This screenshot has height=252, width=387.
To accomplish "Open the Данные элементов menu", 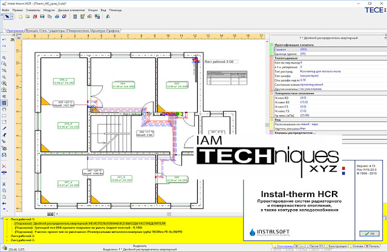I will coord(71,10).
